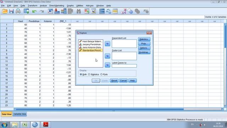
Task: Open the Utilities menu
Action: point(79,6)
